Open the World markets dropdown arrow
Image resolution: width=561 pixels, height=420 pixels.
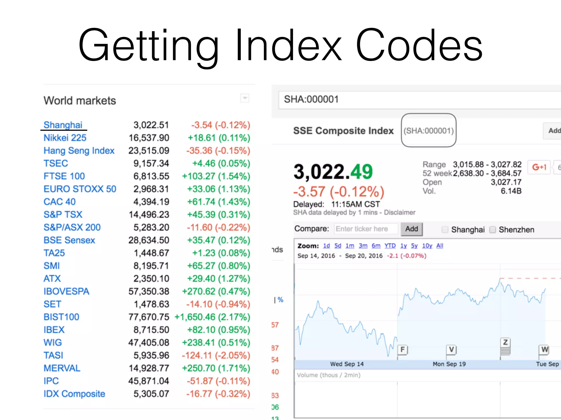pyautogui.click(x=245, y=98)
